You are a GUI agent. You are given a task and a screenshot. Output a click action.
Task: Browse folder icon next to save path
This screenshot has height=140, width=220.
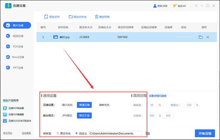148,133
